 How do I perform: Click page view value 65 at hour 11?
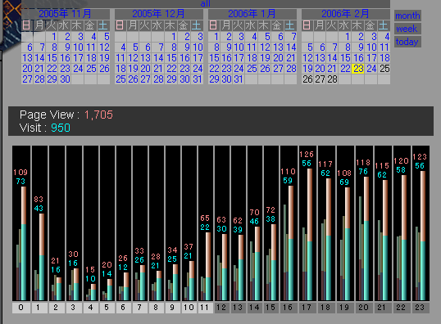(x=205, y=218)
